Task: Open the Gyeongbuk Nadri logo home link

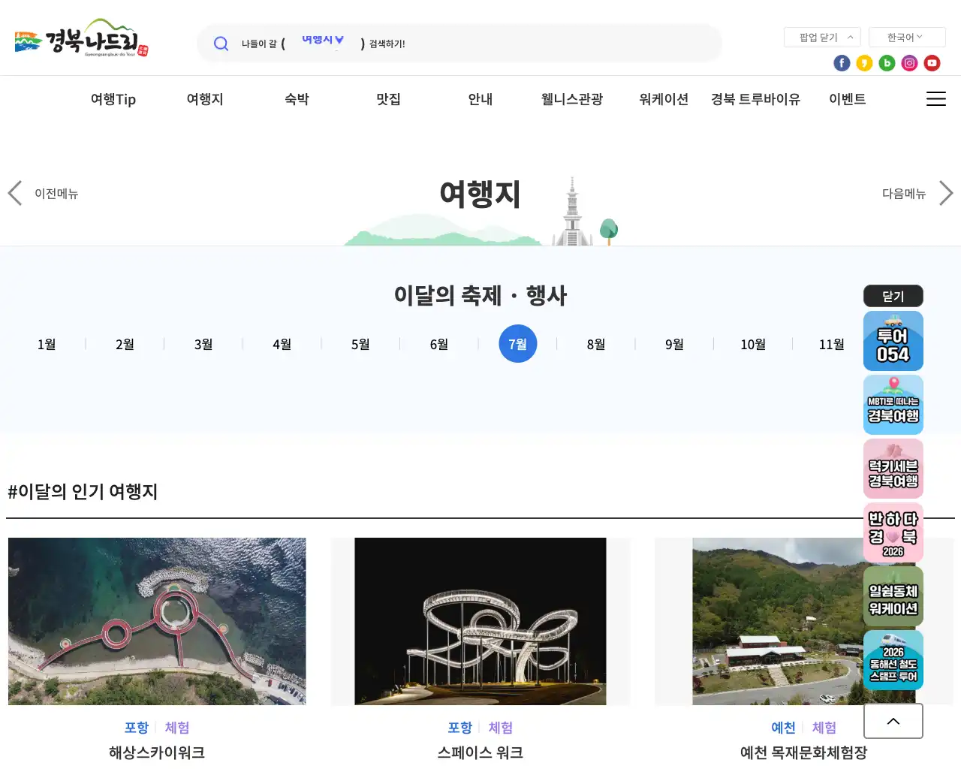Action: click(x=81, y=38)
